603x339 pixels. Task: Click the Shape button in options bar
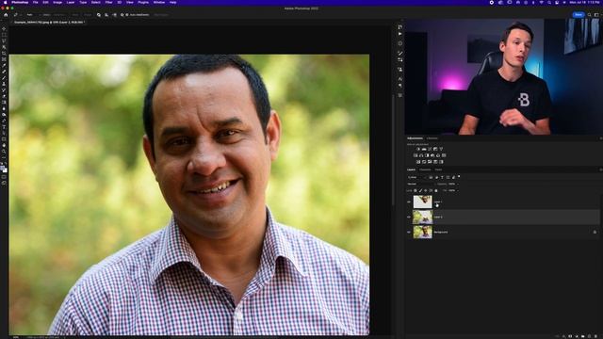(x=88, y=15)
